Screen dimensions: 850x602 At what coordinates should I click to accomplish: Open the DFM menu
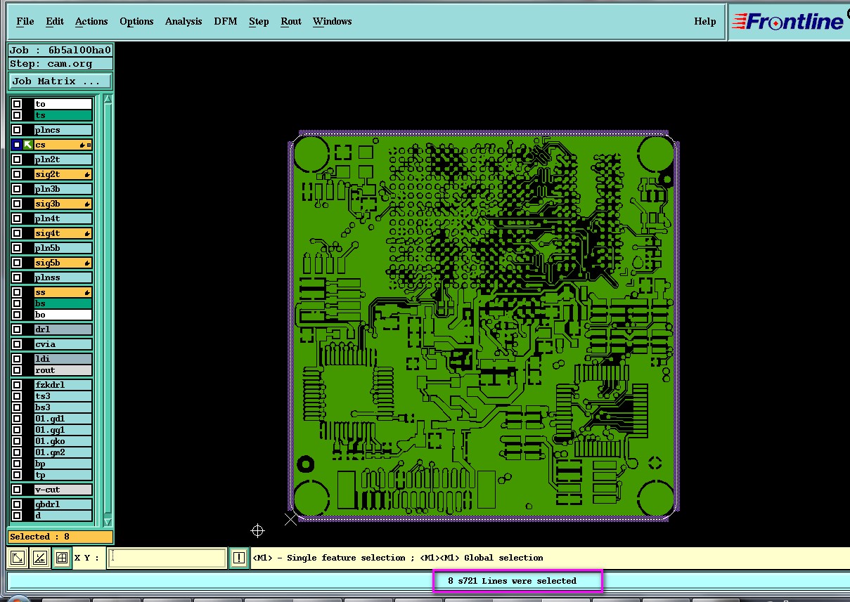coord(226,21)
